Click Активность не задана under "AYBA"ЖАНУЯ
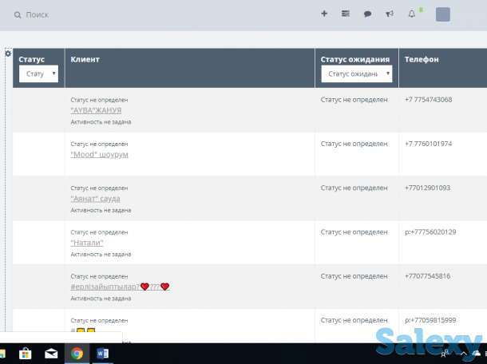The width and height of the screenshot is (487, 364). coord(101,122)
